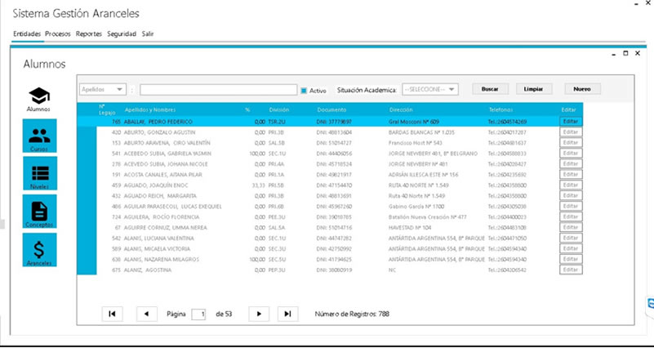Edit the ACEVEDO SUBIA, JOHANA NICOLE record
This screenshot has width=654, height=348.
coord(571,164)
